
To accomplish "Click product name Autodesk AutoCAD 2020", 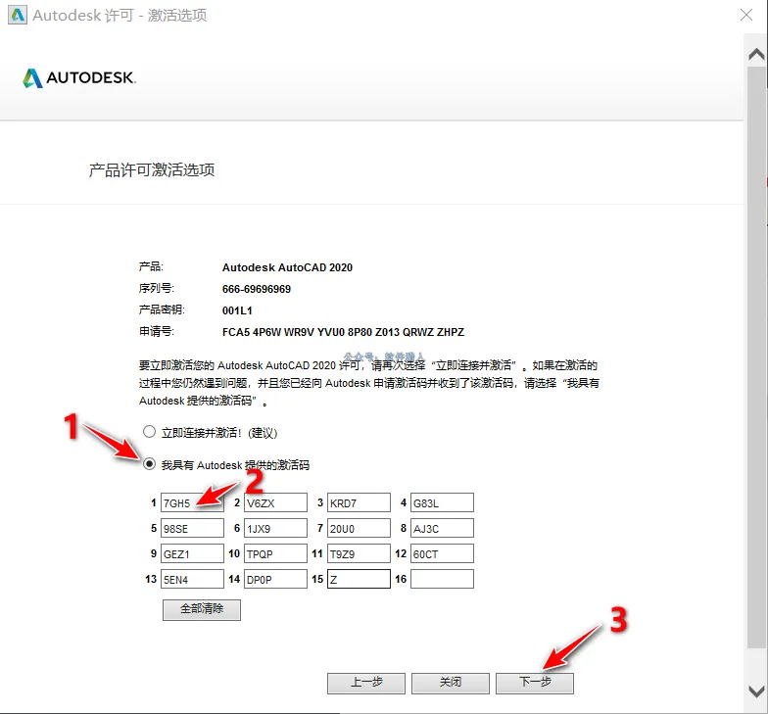I will pyautogui.click(x=287, y=267).
